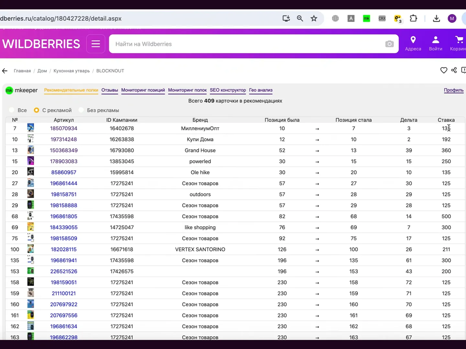Screen dimensions: 466x349
Task: Open the globe extension icon
Action: [x=336, y=18]
